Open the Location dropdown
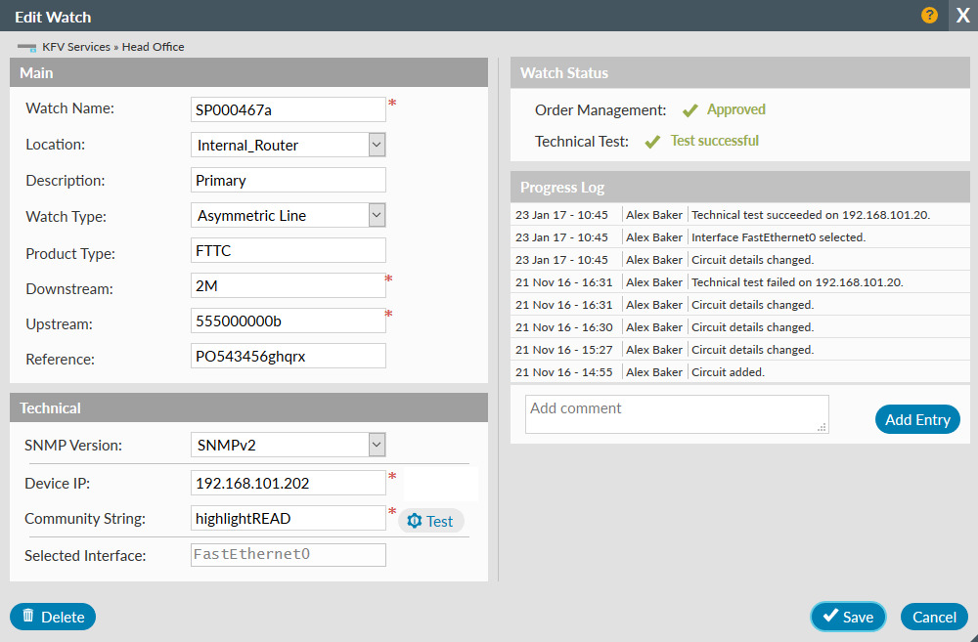Image resolution: width=978 pixels, height=642 pixels. 377,145
